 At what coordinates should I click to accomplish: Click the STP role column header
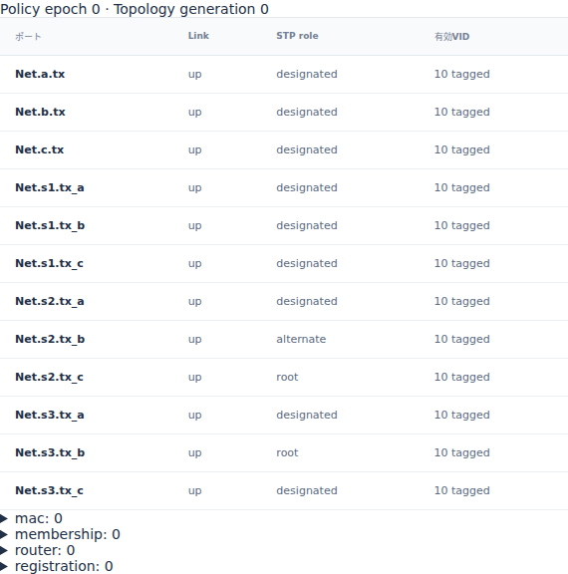point(297,36)
